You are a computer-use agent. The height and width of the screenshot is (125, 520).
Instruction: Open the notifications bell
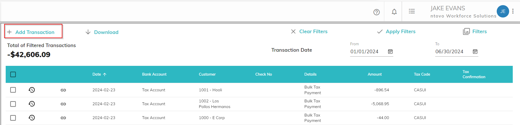(394, 12)
